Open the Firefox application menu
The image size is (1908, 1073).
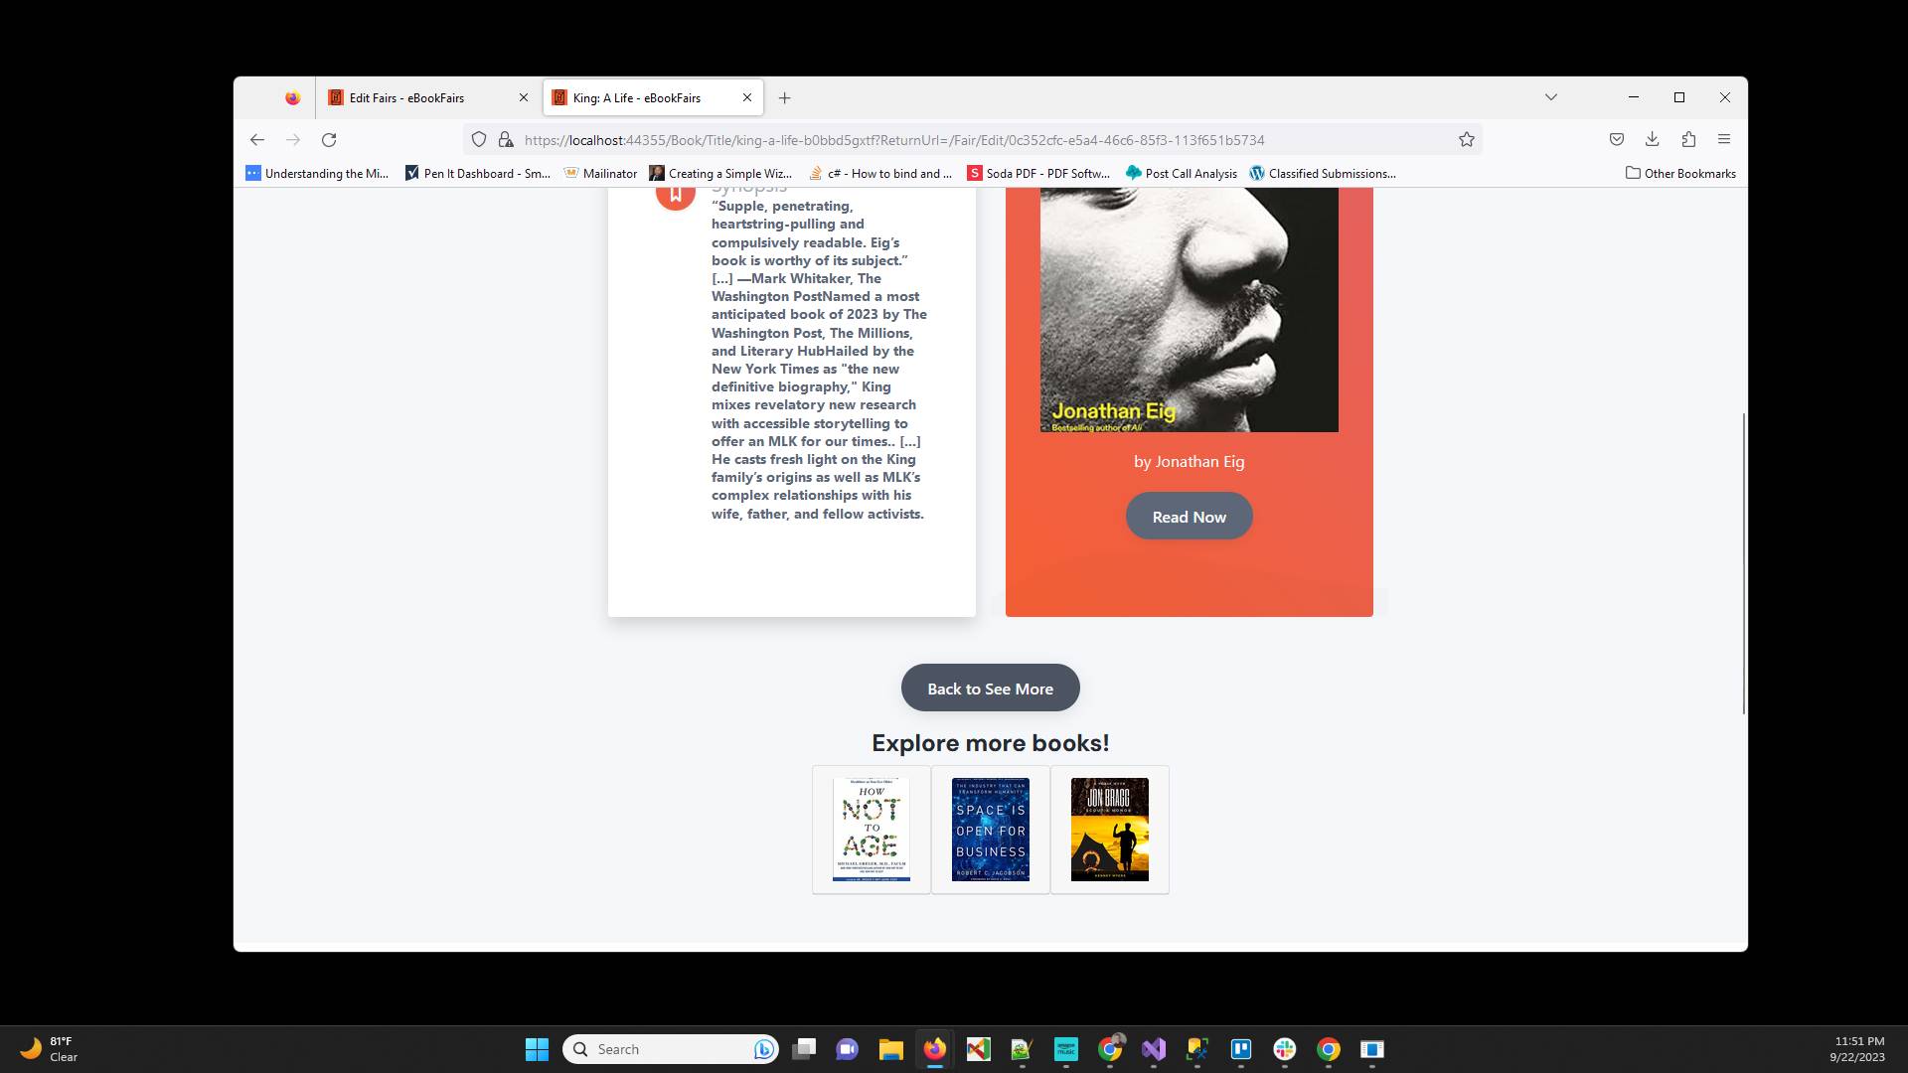click(1724, 139)
